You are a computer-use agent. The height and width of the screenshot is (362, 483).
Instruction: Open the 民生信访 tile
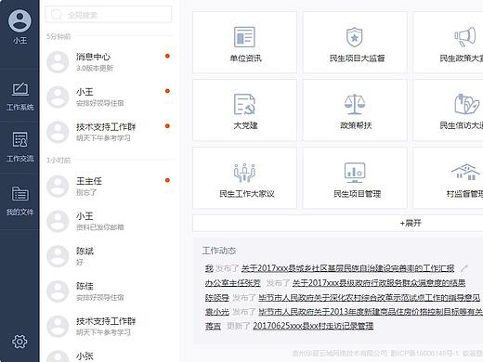pos(449,110)
